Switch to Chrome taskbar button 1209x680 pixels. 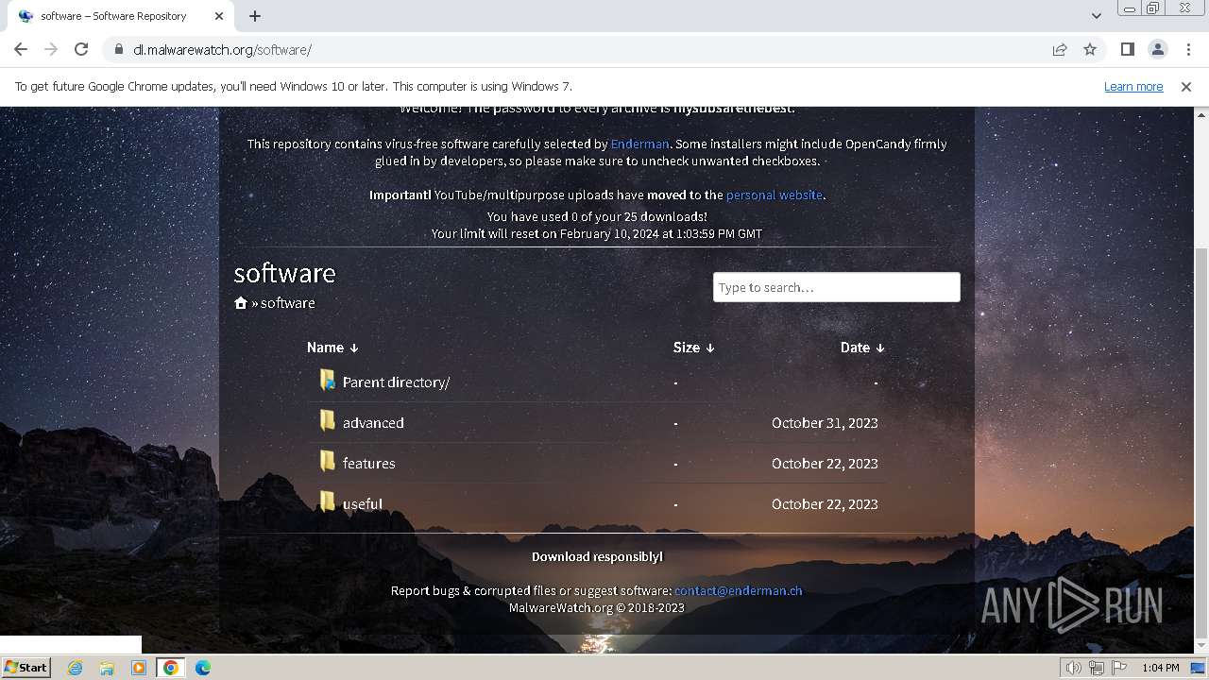coord(171,668)
